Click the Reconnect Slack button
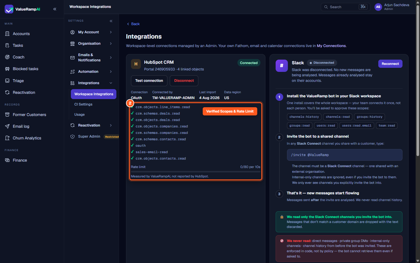420x263 pixels. 390,64
